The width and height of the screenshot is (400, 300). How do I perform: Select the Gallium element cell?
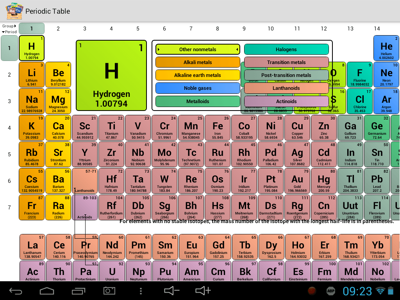[x=350, y=128]
